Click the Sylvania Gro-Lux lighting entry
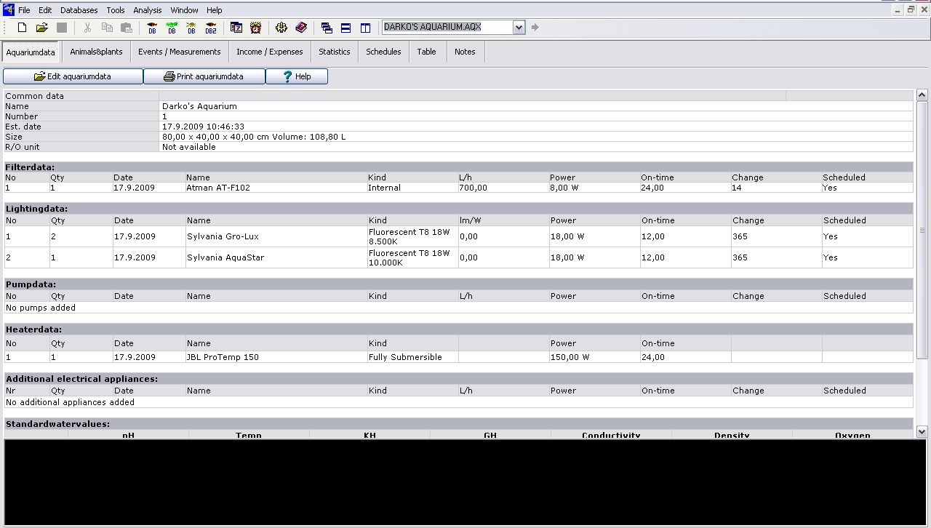This screenshot has width=931, height=528. [x=223, y=236]
